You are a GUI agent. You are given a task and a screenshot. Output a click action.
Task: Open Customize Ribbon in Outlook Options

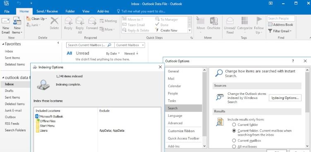pos(181,131)
